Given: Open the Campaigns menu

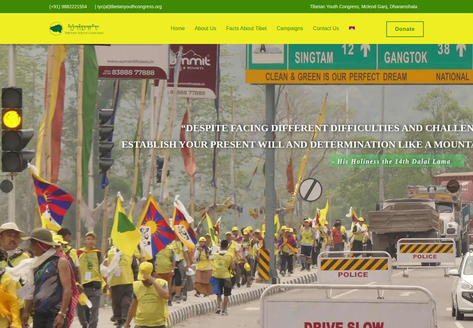Looking at the screenshot, I should [x=290, y=29].
